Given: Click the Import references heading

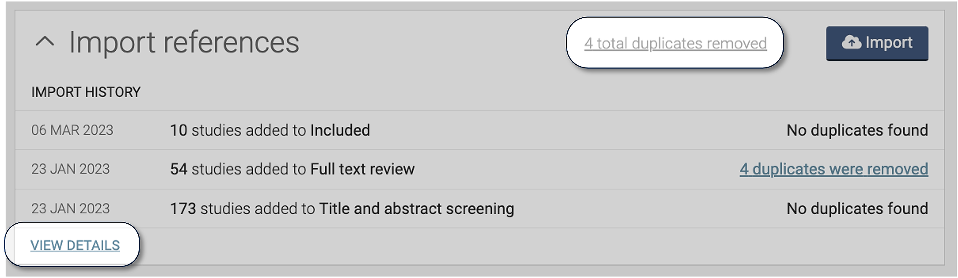Looking at the screenshot, I should pyautogui.click(x=184, y=42).
